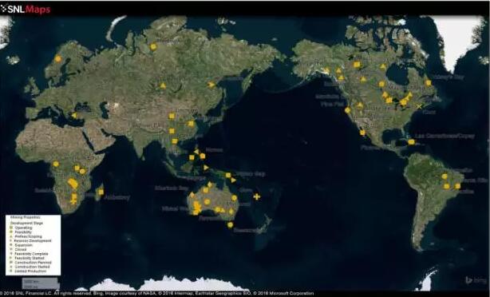Click the SNL Maps logo
The height and width of the screenshot is (297, 490).
click(x=26, y=9)
